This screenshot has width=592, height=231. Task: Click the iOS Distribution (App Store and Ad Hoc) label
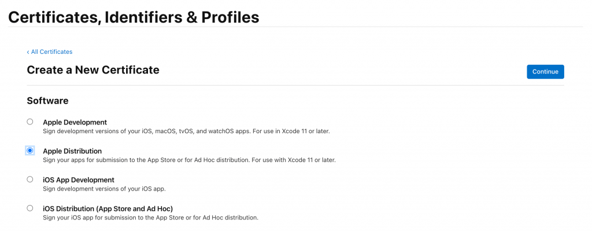tap(108, 208)
